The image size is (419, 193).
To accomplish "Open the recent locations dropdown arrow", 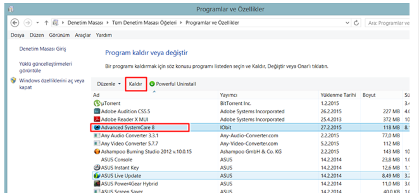I will pos(38,23).
